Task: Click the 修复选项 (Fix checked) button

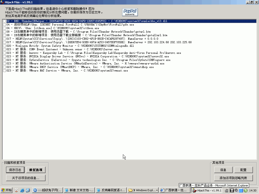Action: 36,170
